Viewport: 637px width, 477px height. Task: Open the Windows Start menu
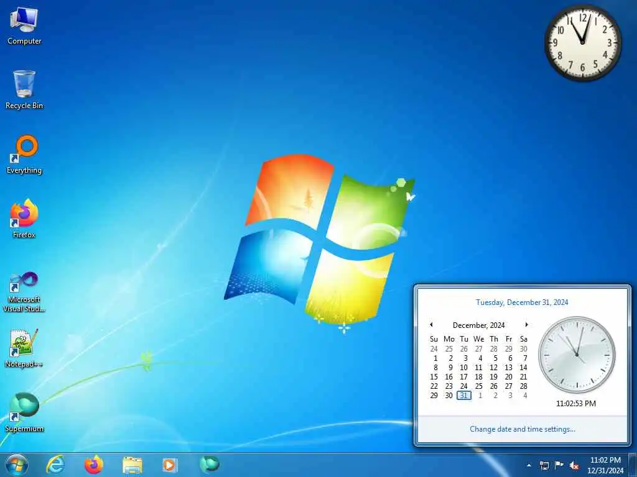point(17,465)
